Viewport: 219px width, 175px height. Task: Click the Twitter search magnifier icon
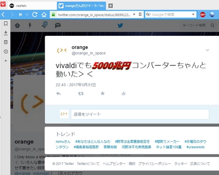pyautogui.click(x=212, y=25)
